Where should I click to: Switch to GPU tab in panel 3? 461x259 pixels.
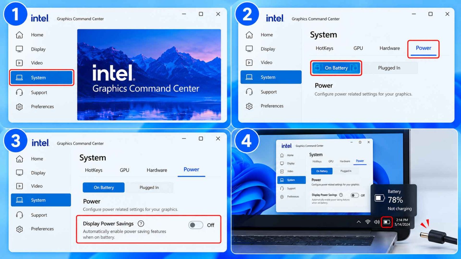124,170
